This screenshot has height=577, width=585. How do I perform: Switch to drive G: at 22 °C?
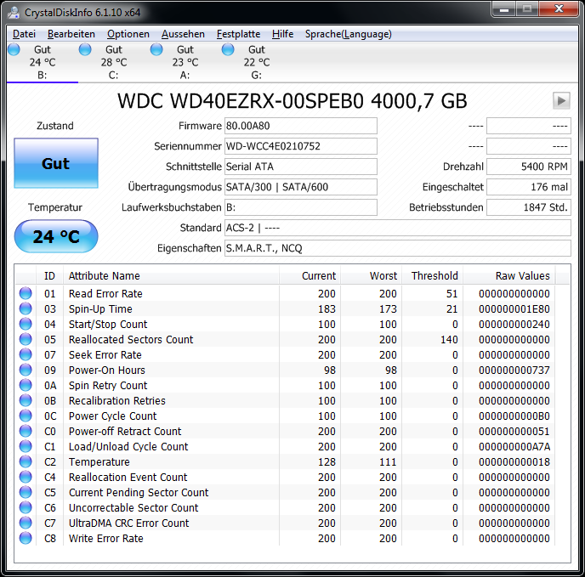256,62
